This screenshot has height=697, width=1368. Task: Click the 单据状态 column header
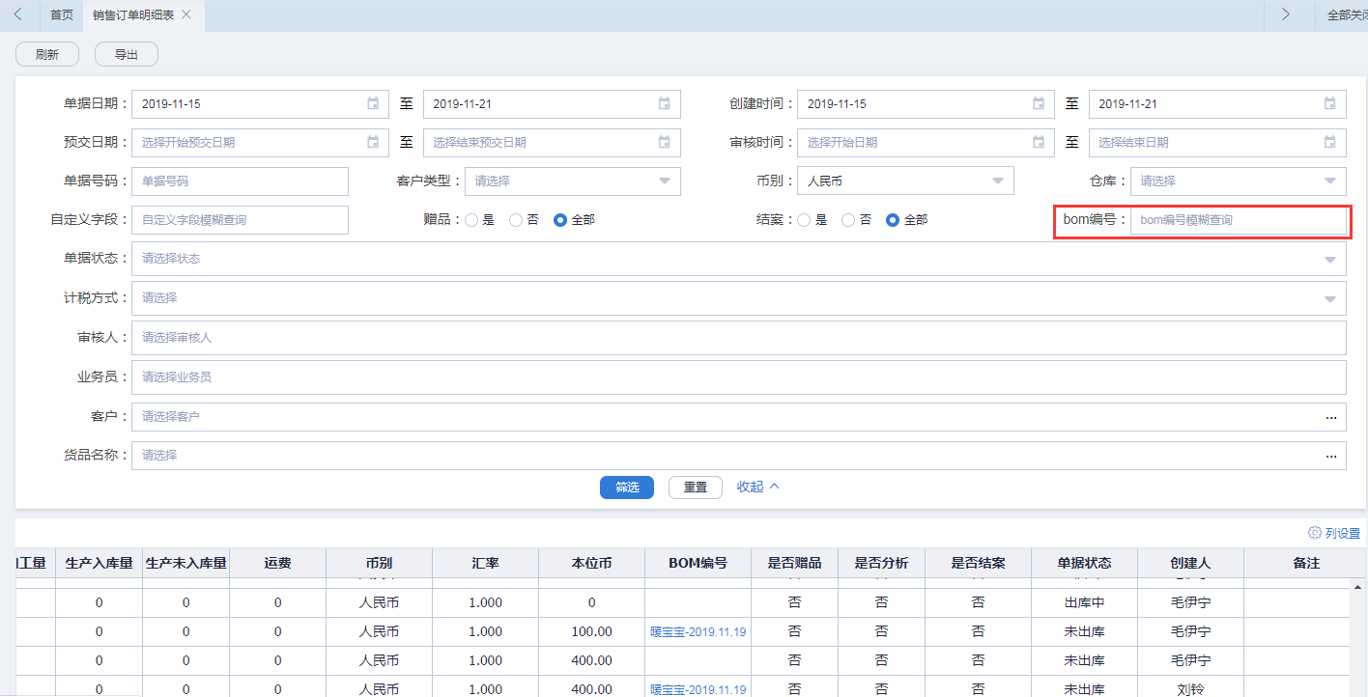pos(1085,563)
